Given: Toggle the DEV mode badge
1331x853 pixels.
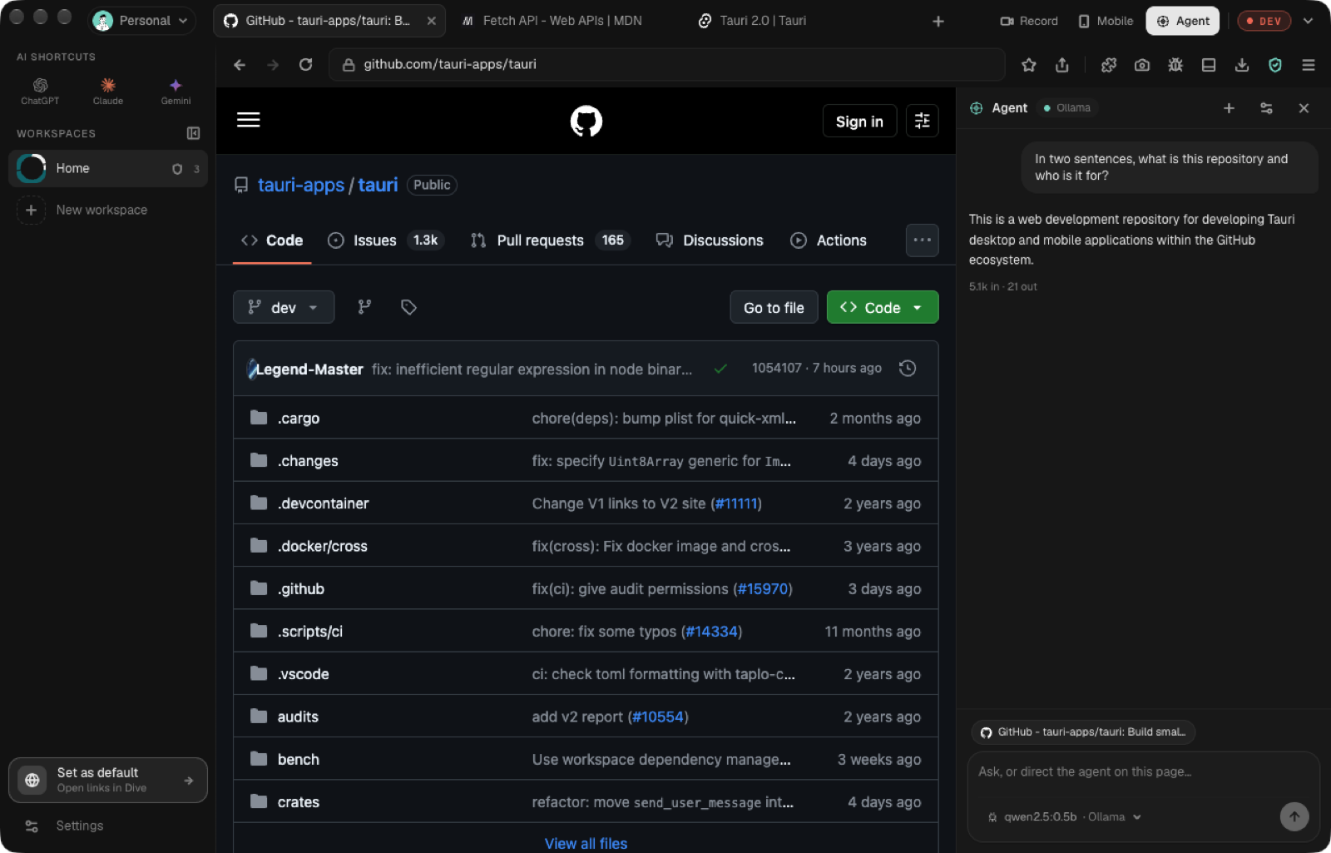Looking at the screenshot, I should [x=1264, y=21].
